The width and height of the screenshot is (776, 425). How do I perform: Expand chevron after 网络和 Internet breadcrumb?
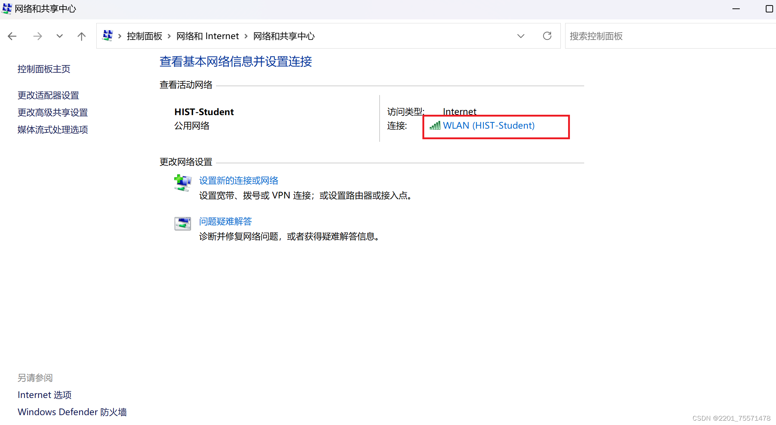(x=246, y=36)
